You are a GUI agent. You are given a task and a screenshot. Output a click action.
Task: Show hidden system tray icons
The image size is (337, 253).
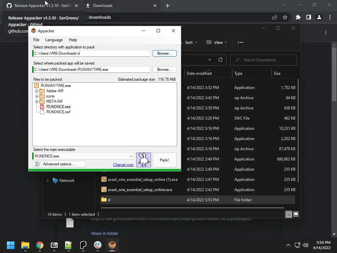288,245
